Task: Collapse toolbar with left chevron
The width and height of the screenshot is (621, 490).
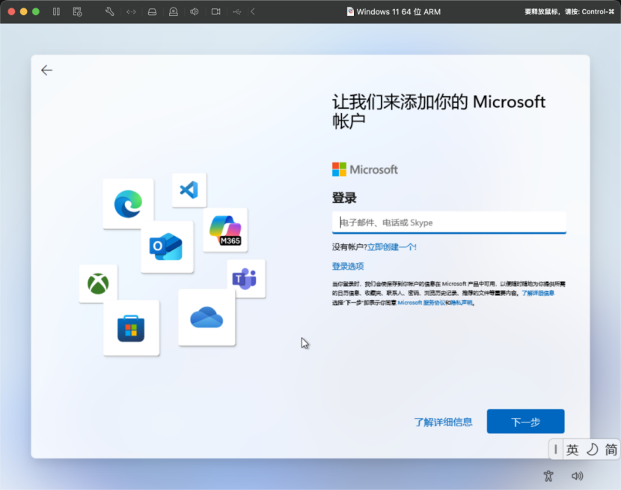Action: point(253,11)
